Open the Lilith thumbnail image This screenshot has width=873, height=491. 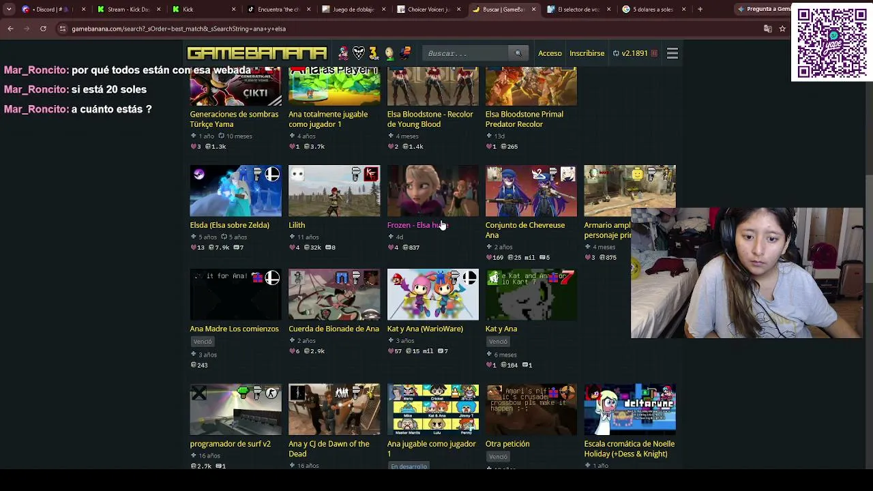click(334, 191)
